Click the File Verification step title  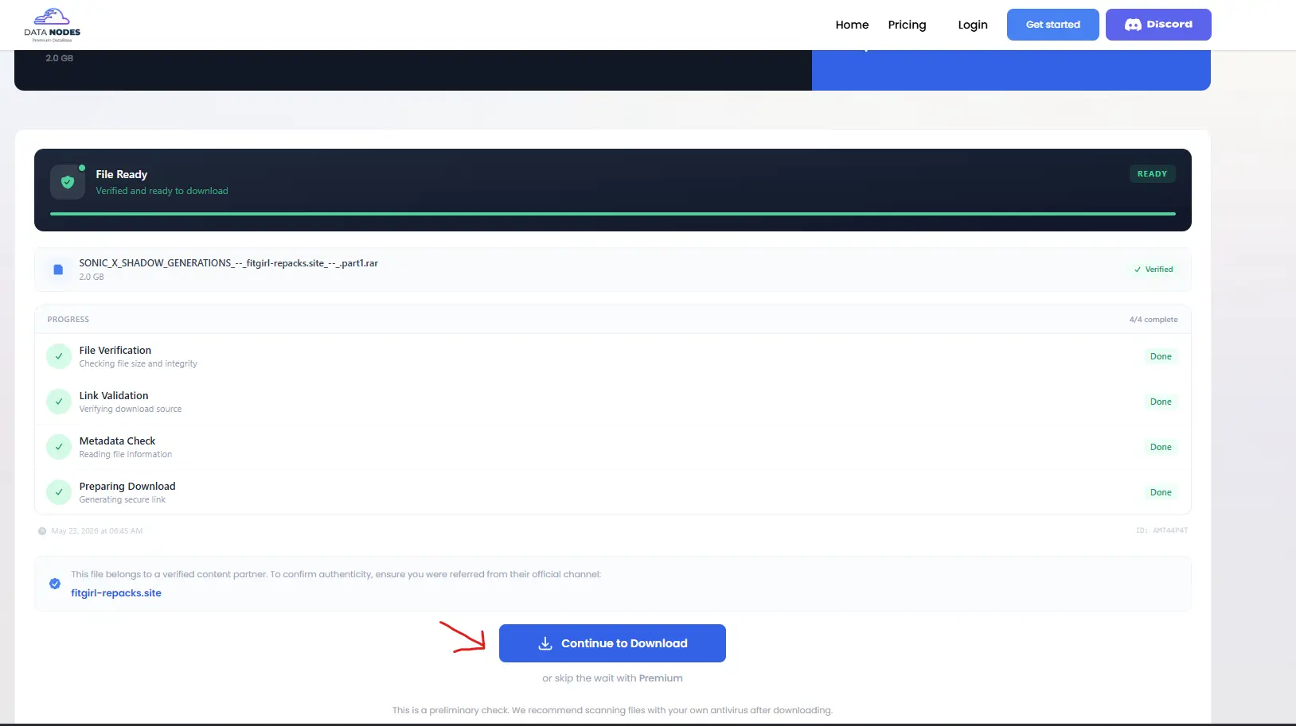pyautogui.click(x=115, y=351)
